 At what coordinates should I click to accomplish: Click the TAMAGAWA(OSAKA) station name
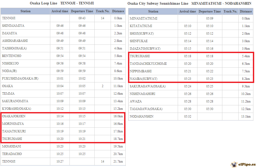click(x=146, y=109)
